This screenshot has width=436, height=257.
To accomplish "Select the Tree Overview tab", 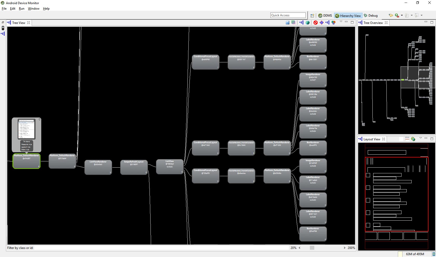I will click(373, 23).
